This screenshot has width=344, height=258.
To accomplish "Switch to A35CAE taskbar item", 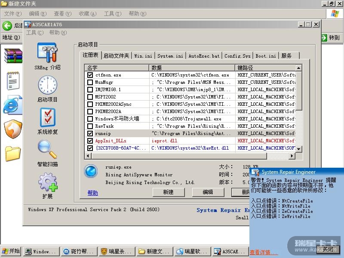I will coord(230,252).
